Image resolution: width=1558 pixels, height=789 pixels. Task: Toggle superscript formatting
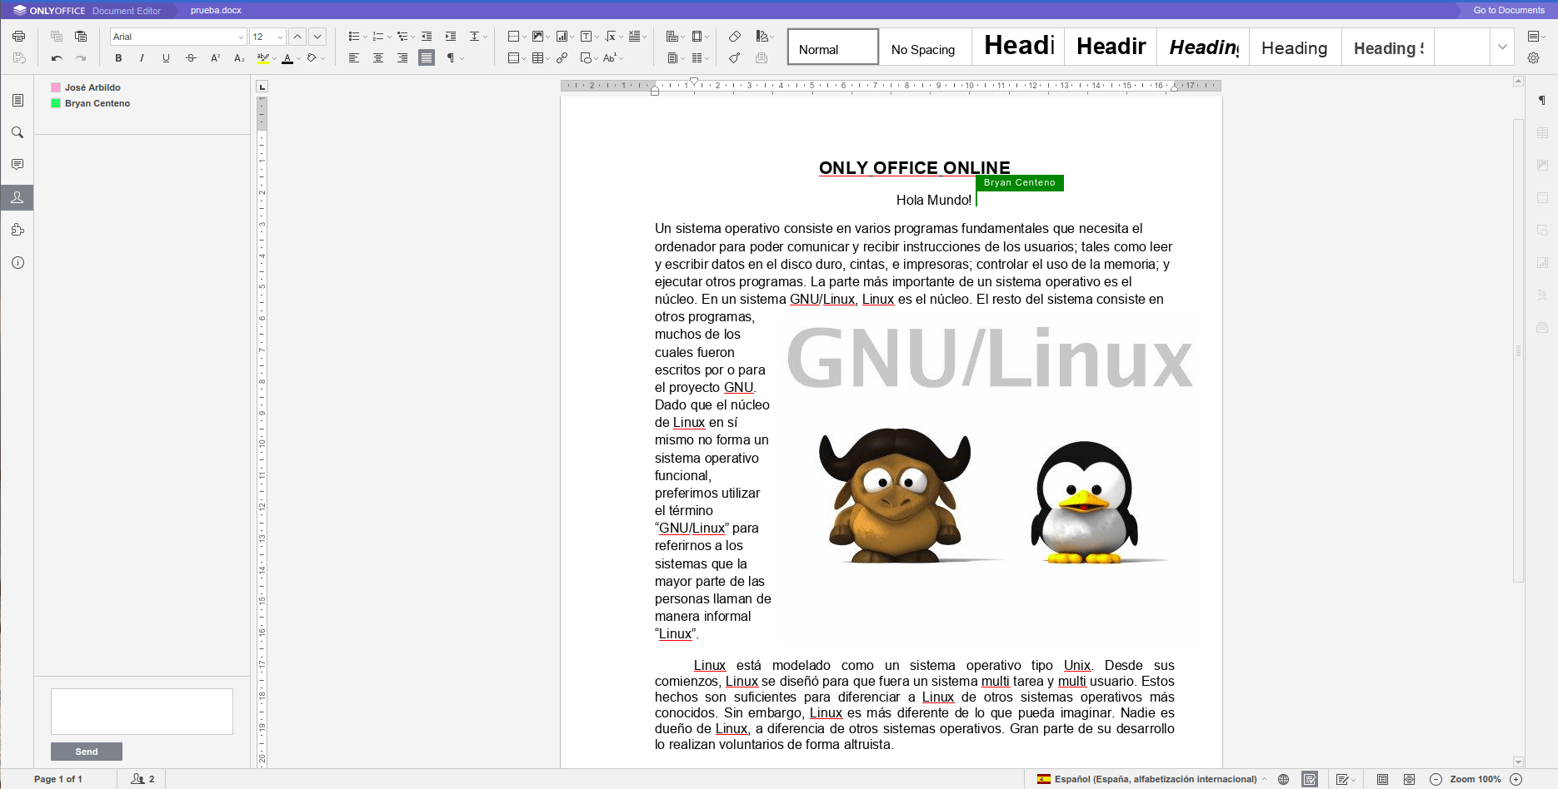pos(215,58)
